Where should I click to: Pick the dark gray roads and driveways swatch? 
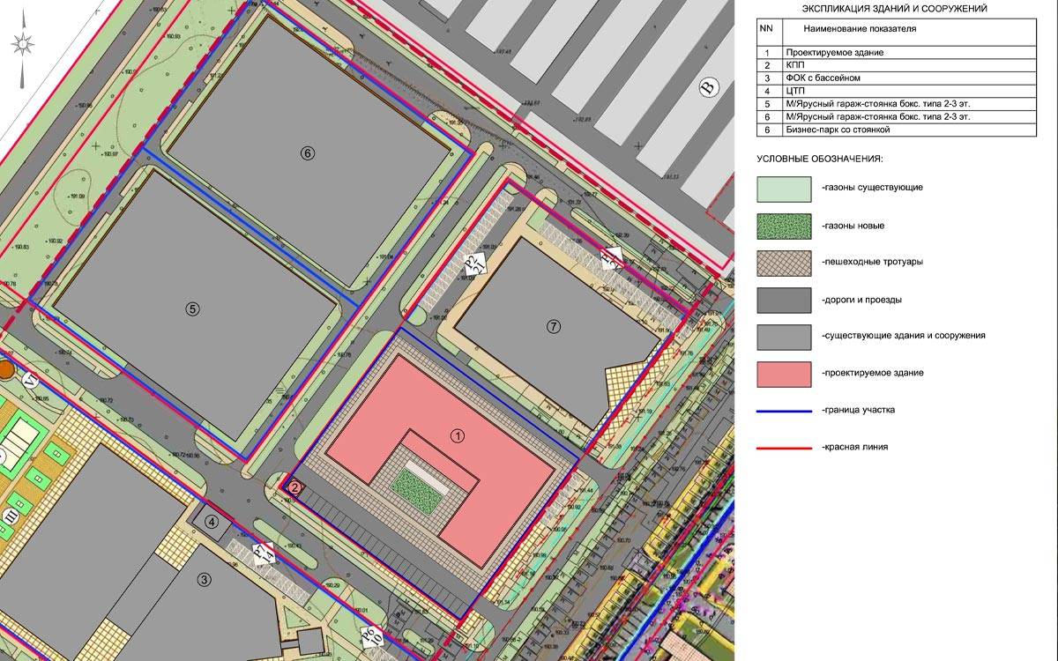pyautogui.click(x=784, y=300)
